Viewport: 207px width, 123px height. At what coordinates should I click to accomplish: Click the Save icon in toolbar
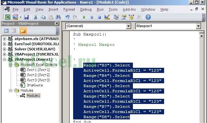[26, 17]
